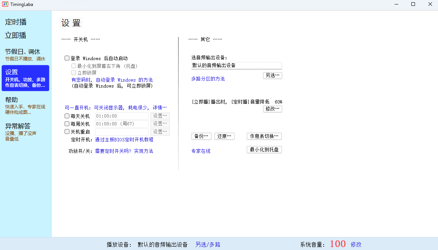This screenshot has width=438, height=250.
Task: Toggle the 每天关机 checkbox
Action: point(67,116)
